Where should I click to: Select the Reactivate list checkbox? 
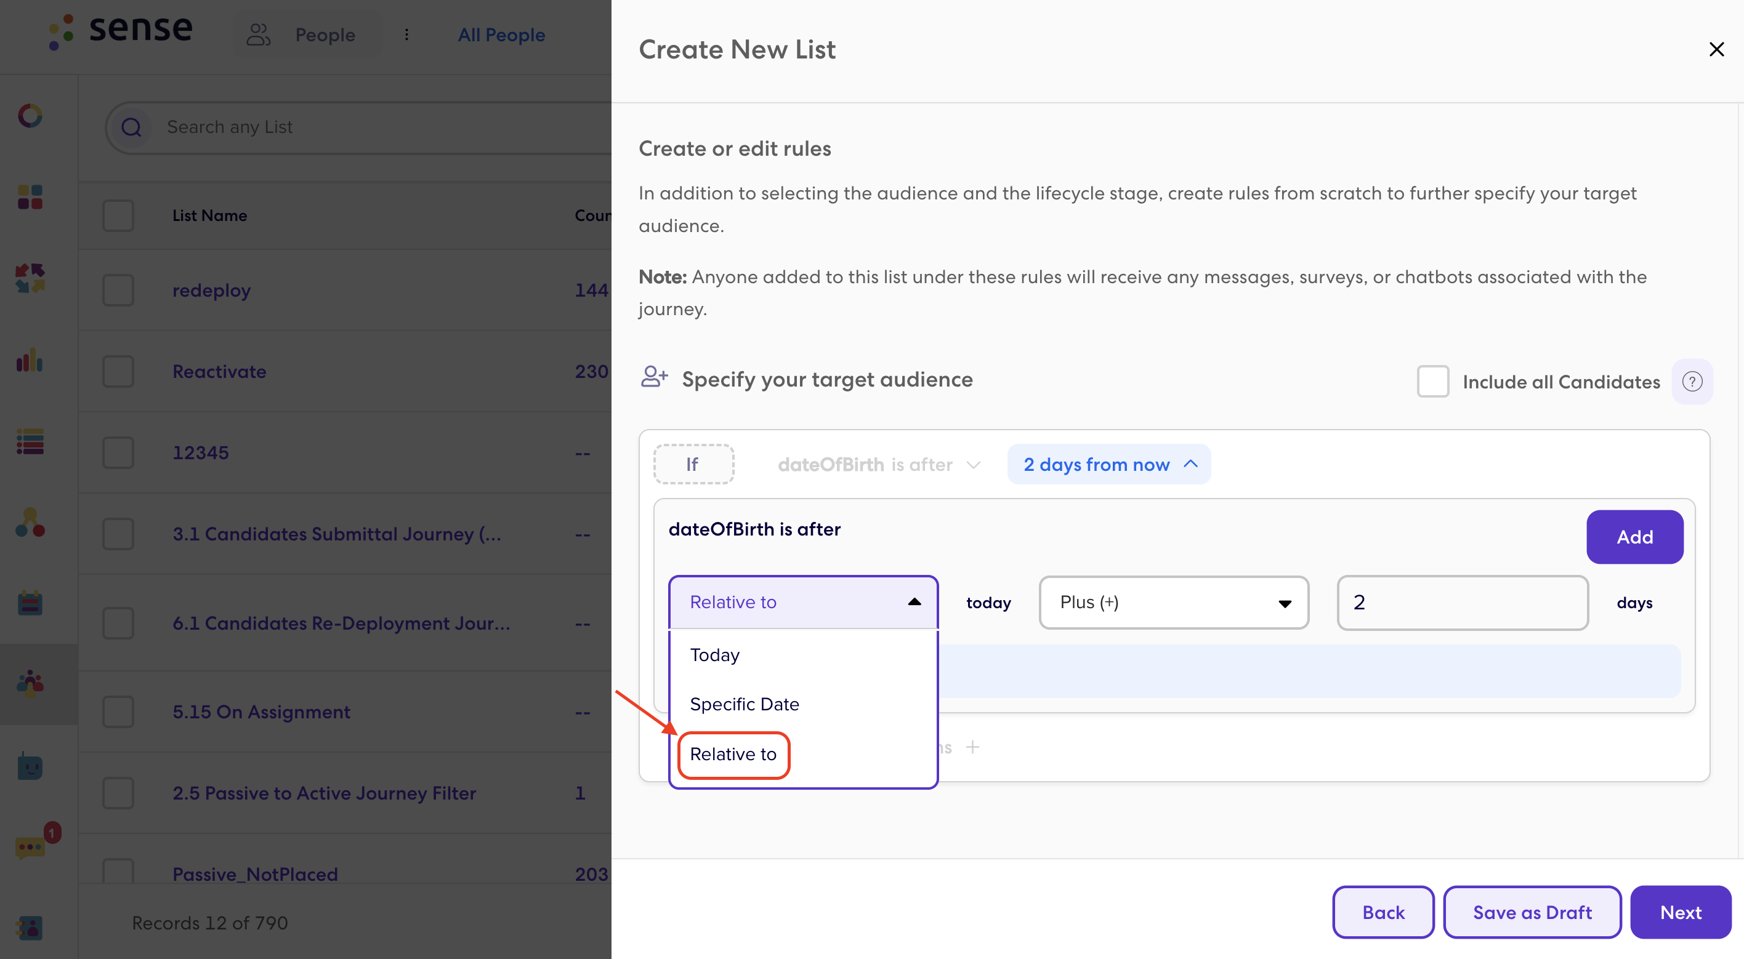point(118,372)
